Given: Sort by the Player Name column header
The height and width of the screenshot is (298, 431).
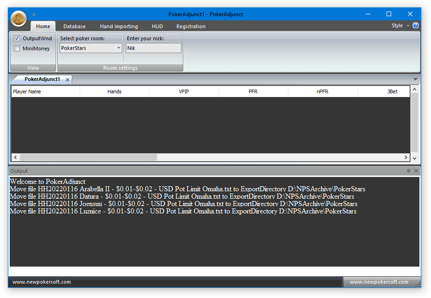Looking at the screenshot, I should (45, 91).
